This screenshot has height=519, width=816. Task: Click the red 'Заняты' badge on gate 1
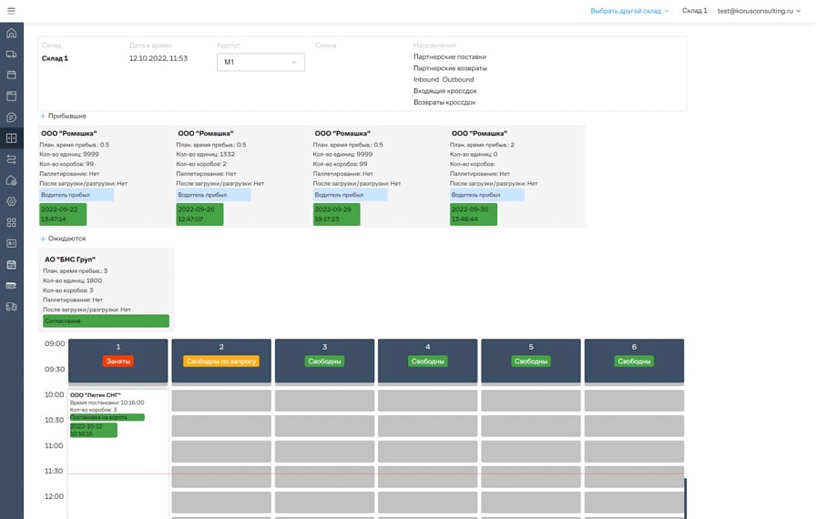[x=118, y=361]
